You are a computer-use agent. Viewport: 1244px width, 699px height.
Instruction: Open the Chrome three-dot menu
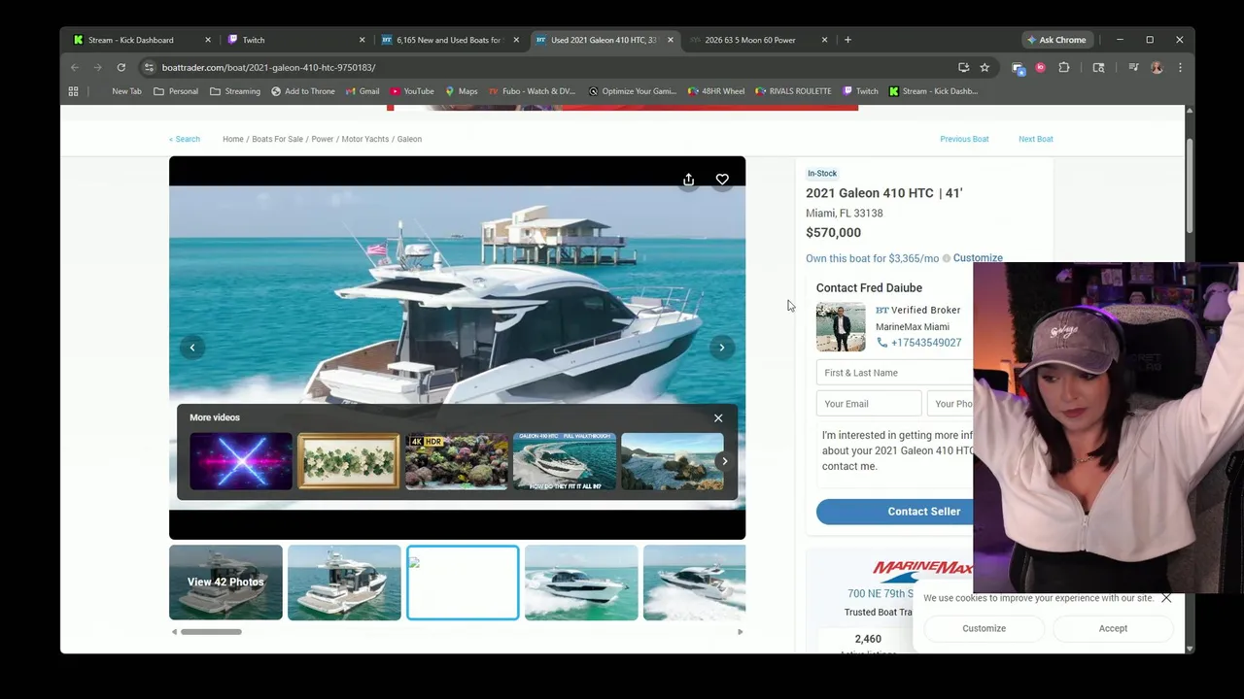point(1180,67)
